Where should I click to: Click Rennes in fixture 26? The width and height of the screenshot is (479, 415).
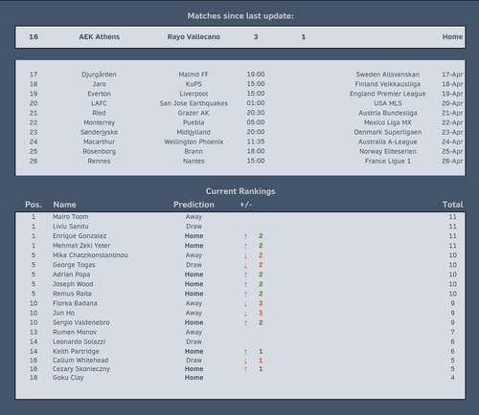tap(99, 161)
